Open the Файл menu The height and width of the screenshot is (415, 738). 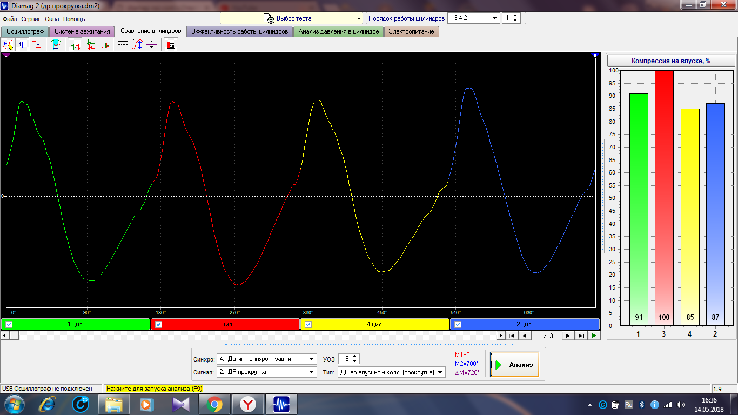pos(10,19)
